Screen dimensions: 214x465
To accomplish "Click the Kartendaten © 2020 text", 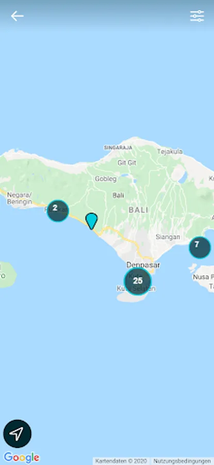I will click(x=121, y=461).
